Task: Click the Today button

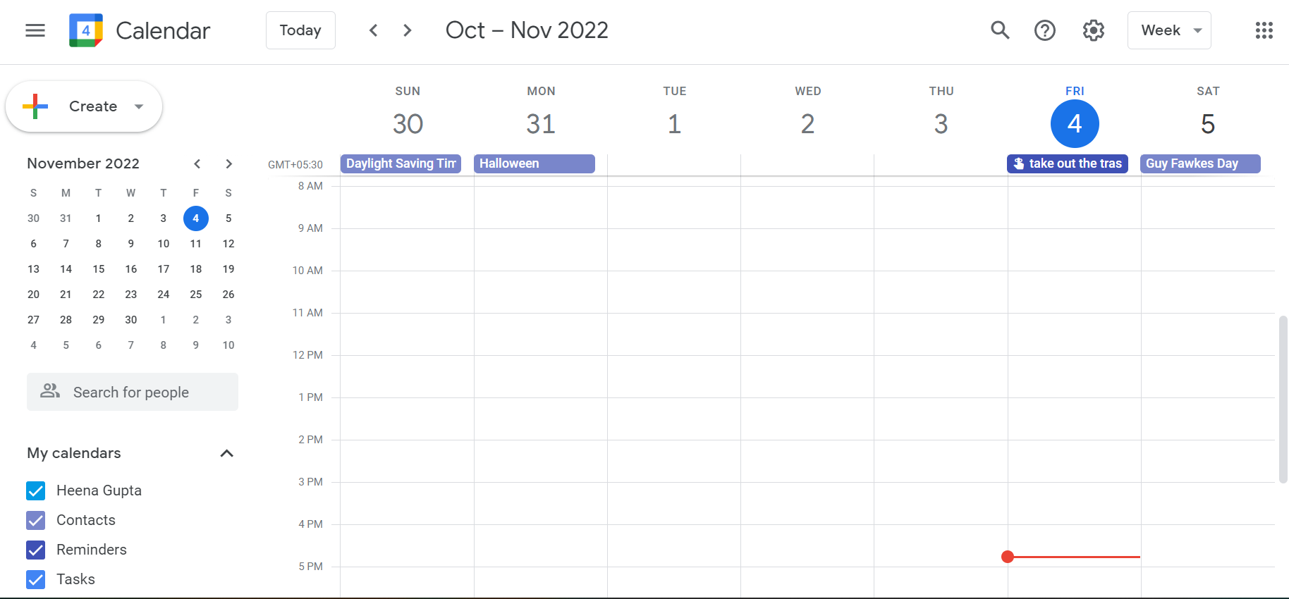Action: [x=300, y=30]
